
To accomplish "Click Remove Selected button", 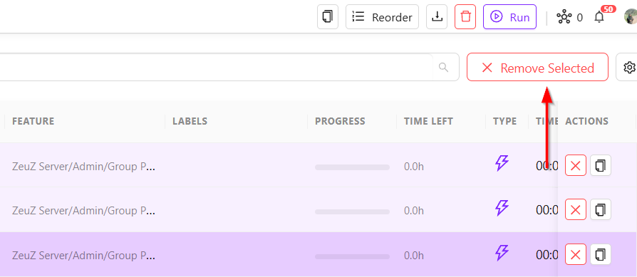I will click(537, 67).
